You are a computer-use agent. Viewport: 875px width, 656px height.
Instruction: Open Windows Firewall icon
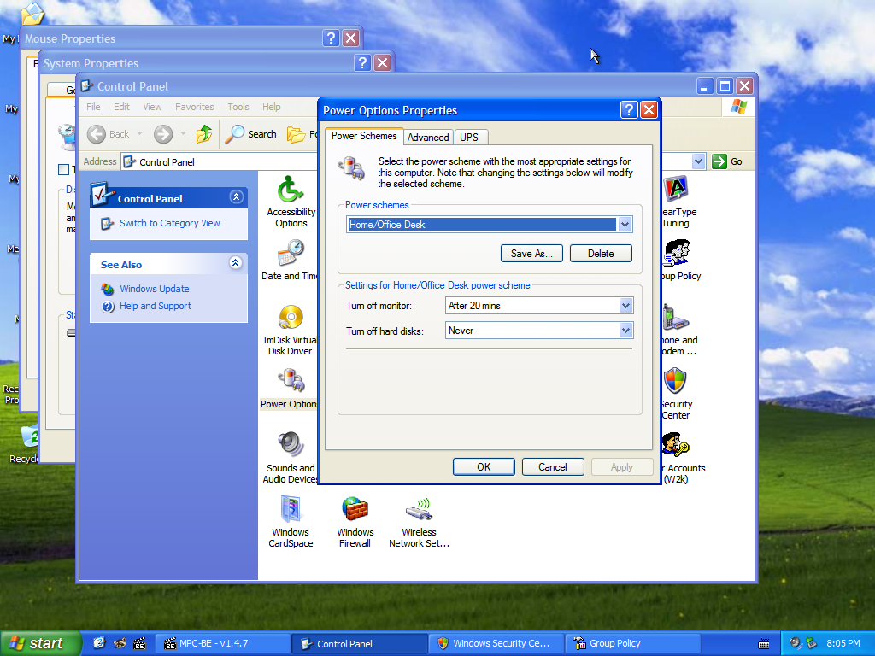click(x=355, y=510)
